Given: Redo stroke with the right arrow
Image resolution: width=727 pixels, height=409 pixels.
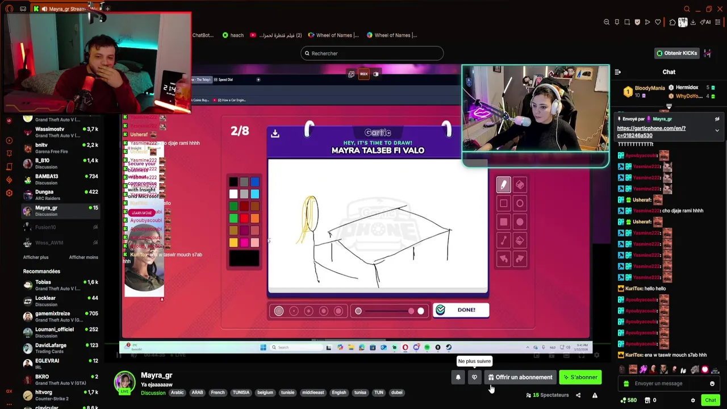Looking at the screenshot, I should pos(520,259).
